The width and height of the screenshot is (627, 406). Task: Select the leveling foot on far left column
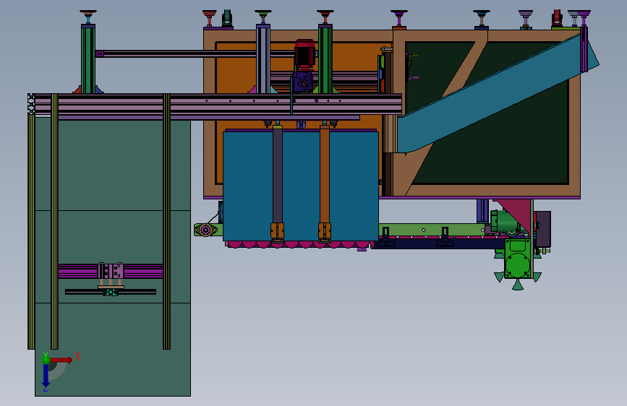pyautogui.click(x=88, y=17)
